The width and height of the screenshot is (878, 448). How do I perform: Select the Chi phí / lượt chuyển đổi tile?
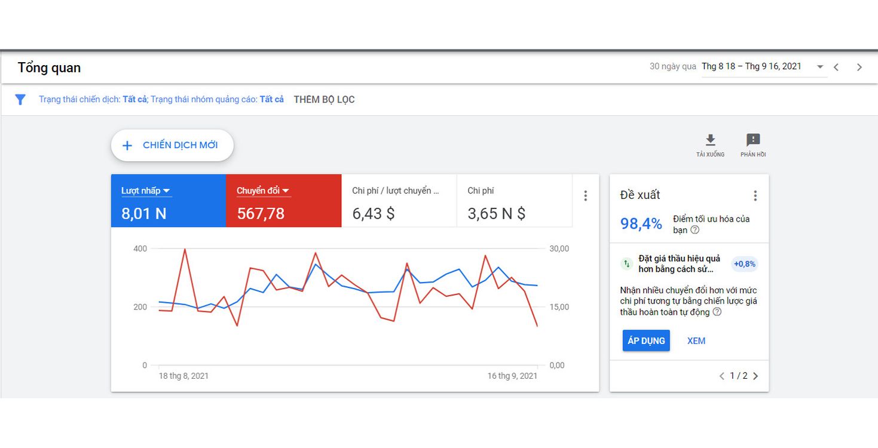pos(399,201)
